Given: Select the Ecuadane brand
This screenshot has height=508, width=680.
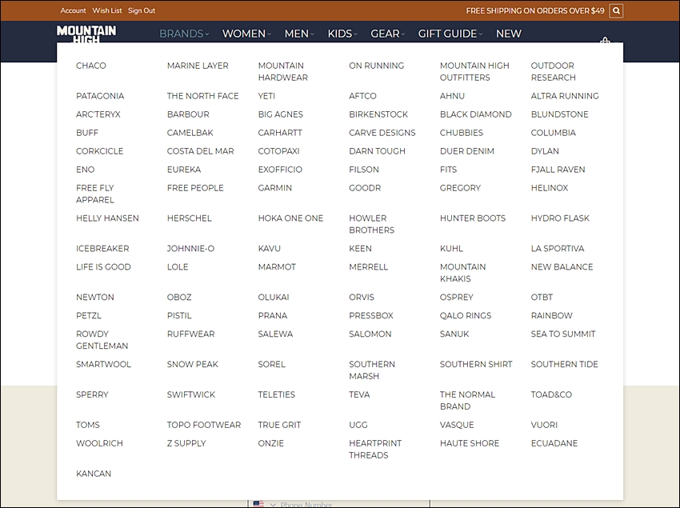Looking at the screenshot, I should click(554, 443).
